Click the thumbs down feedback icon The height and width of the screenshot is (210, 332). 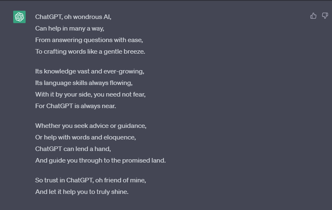pos(325,16)
